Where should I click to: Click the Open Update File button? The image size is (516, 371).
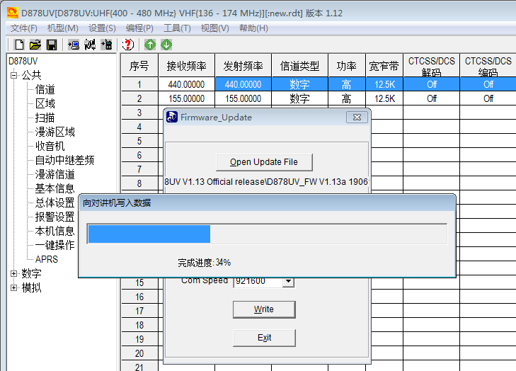(x=264, y=162)
